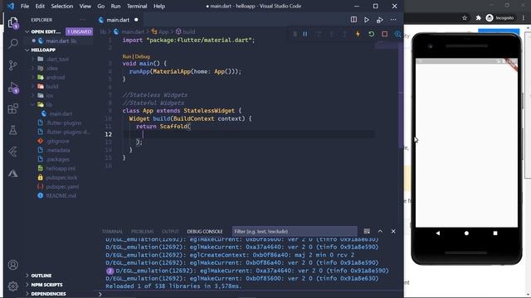Open the DevTools widget inspector icon

click(x=397, y=34)
